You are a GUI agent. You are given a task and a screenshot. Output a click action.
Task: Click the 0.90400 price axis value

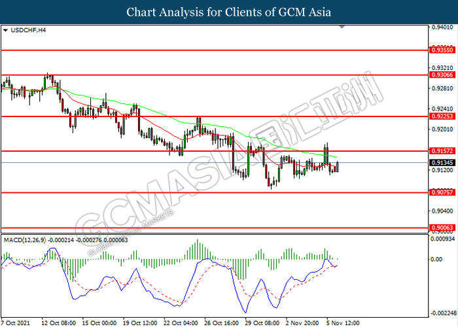pyautogui.click(x=442, y=211)
